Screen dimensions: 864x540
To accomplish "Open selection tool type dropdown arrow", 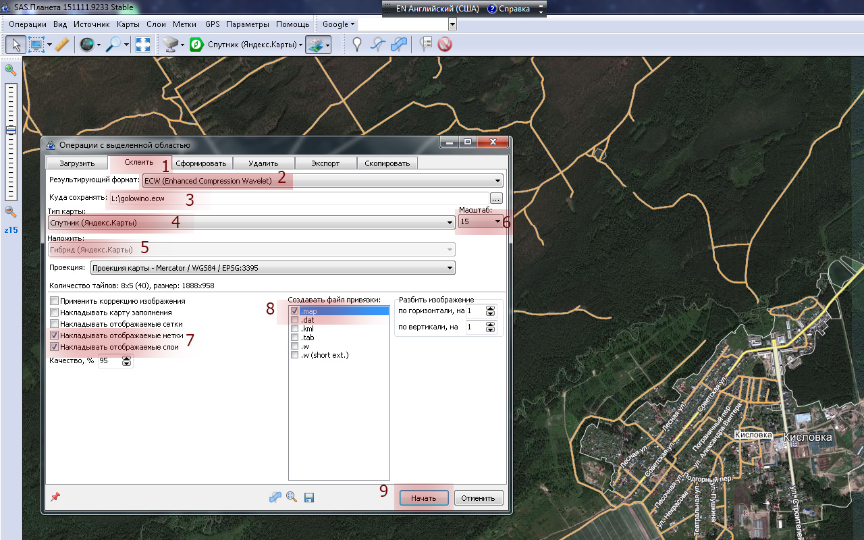I will (x=49, y=45).
